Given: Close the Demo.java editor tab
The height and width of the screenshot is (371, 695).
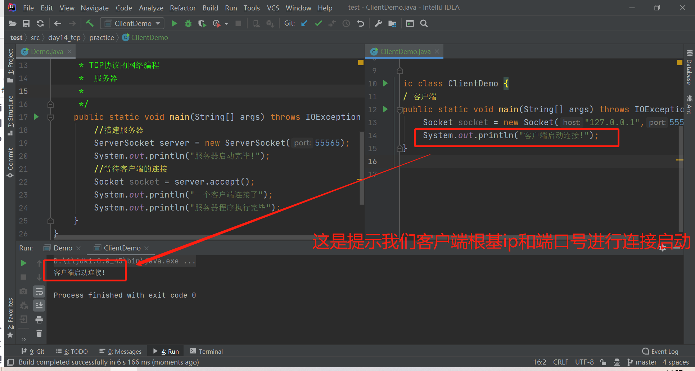Looking at the screenshot, I should 69,51.
